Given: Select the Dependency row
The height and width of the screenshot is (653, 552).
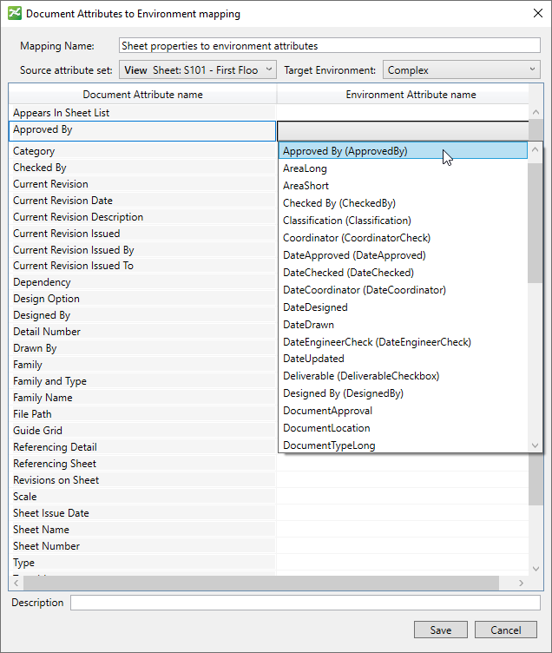Looking at the screenshot, I should [142, 282].
